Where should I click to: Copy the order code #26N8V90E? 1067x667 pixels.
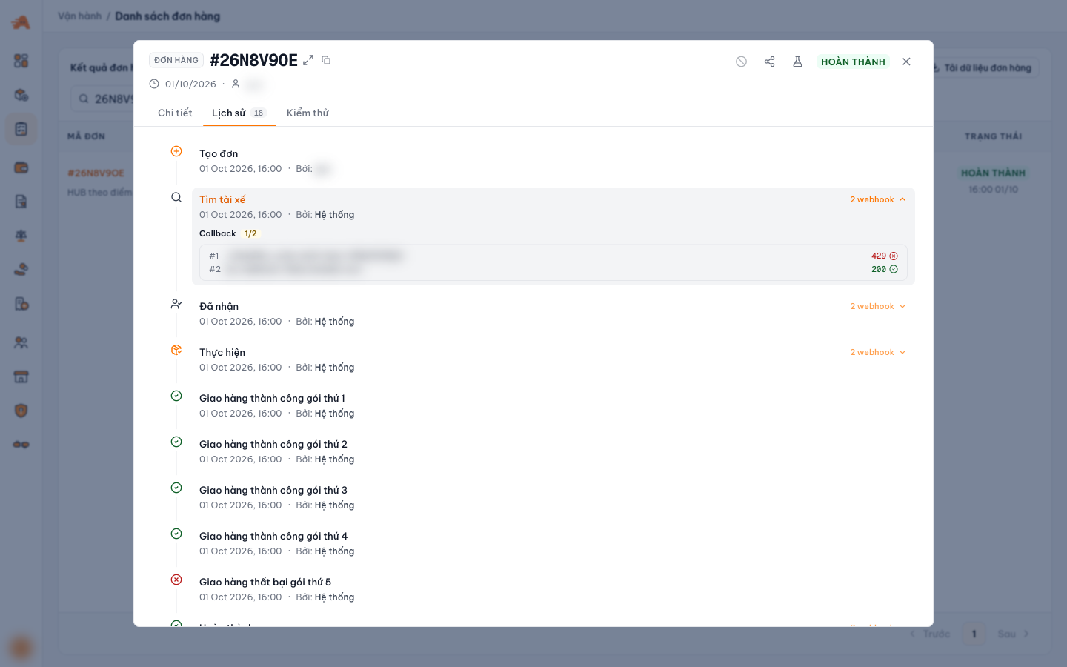326,60
